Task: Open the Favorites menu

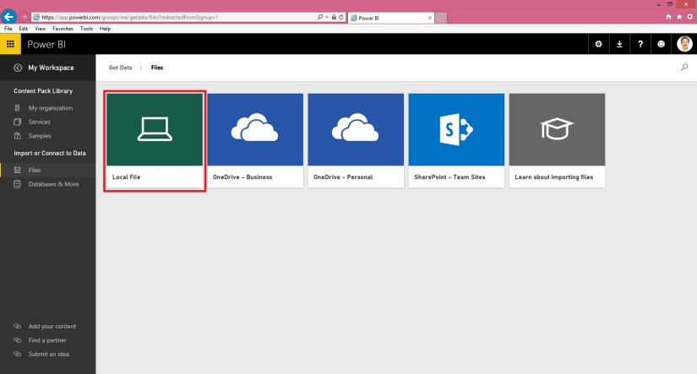Action: pyautogui.click(x=63, y=29)
